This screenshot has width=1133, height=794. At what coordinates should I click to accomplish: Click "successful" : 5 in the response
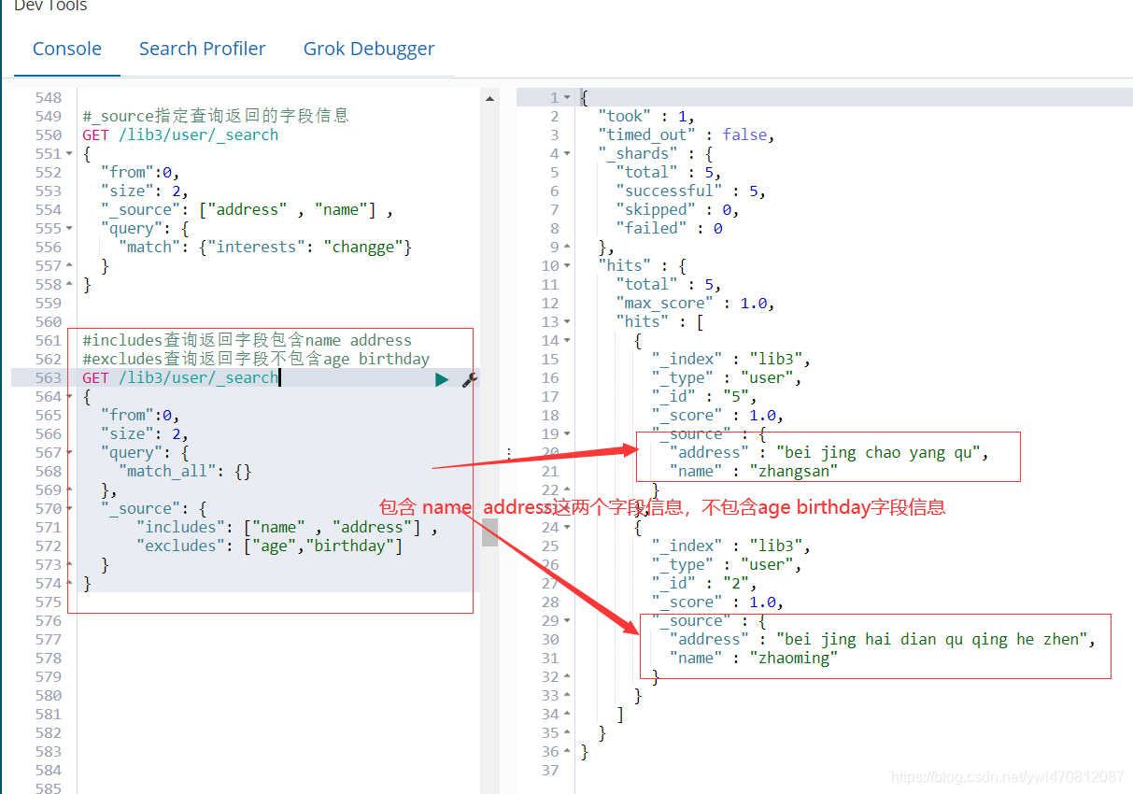[x=691, y=191]
